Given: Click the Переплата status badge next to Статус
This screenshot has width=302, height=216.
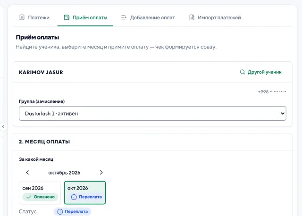Looking at the screenshot, I should pos(72,211).
